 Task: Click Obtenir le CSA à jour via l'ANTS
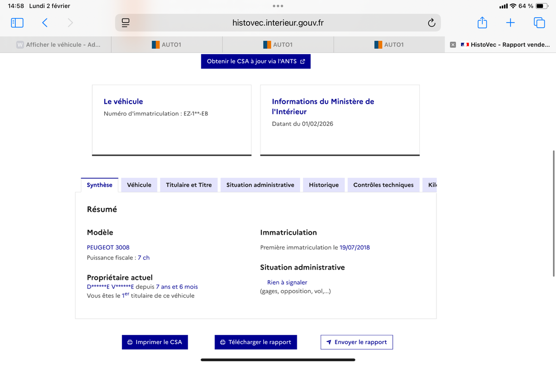tap(256, 61)
